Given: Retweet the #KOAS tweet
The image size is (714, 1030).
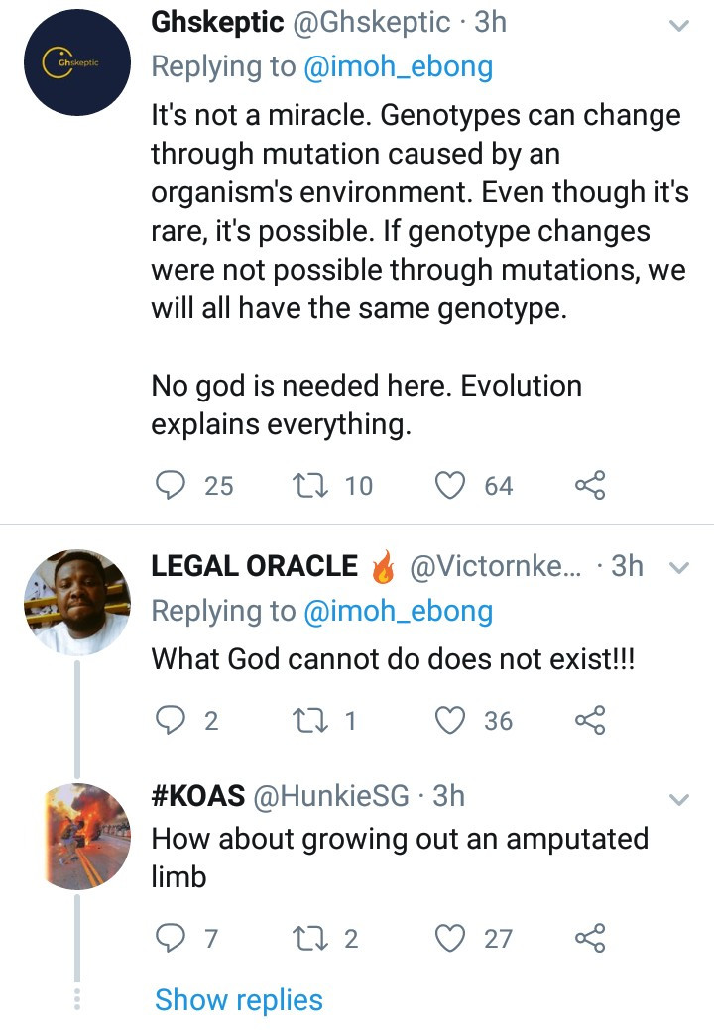Looking at the screenshot, I should [x=301, y=937].
